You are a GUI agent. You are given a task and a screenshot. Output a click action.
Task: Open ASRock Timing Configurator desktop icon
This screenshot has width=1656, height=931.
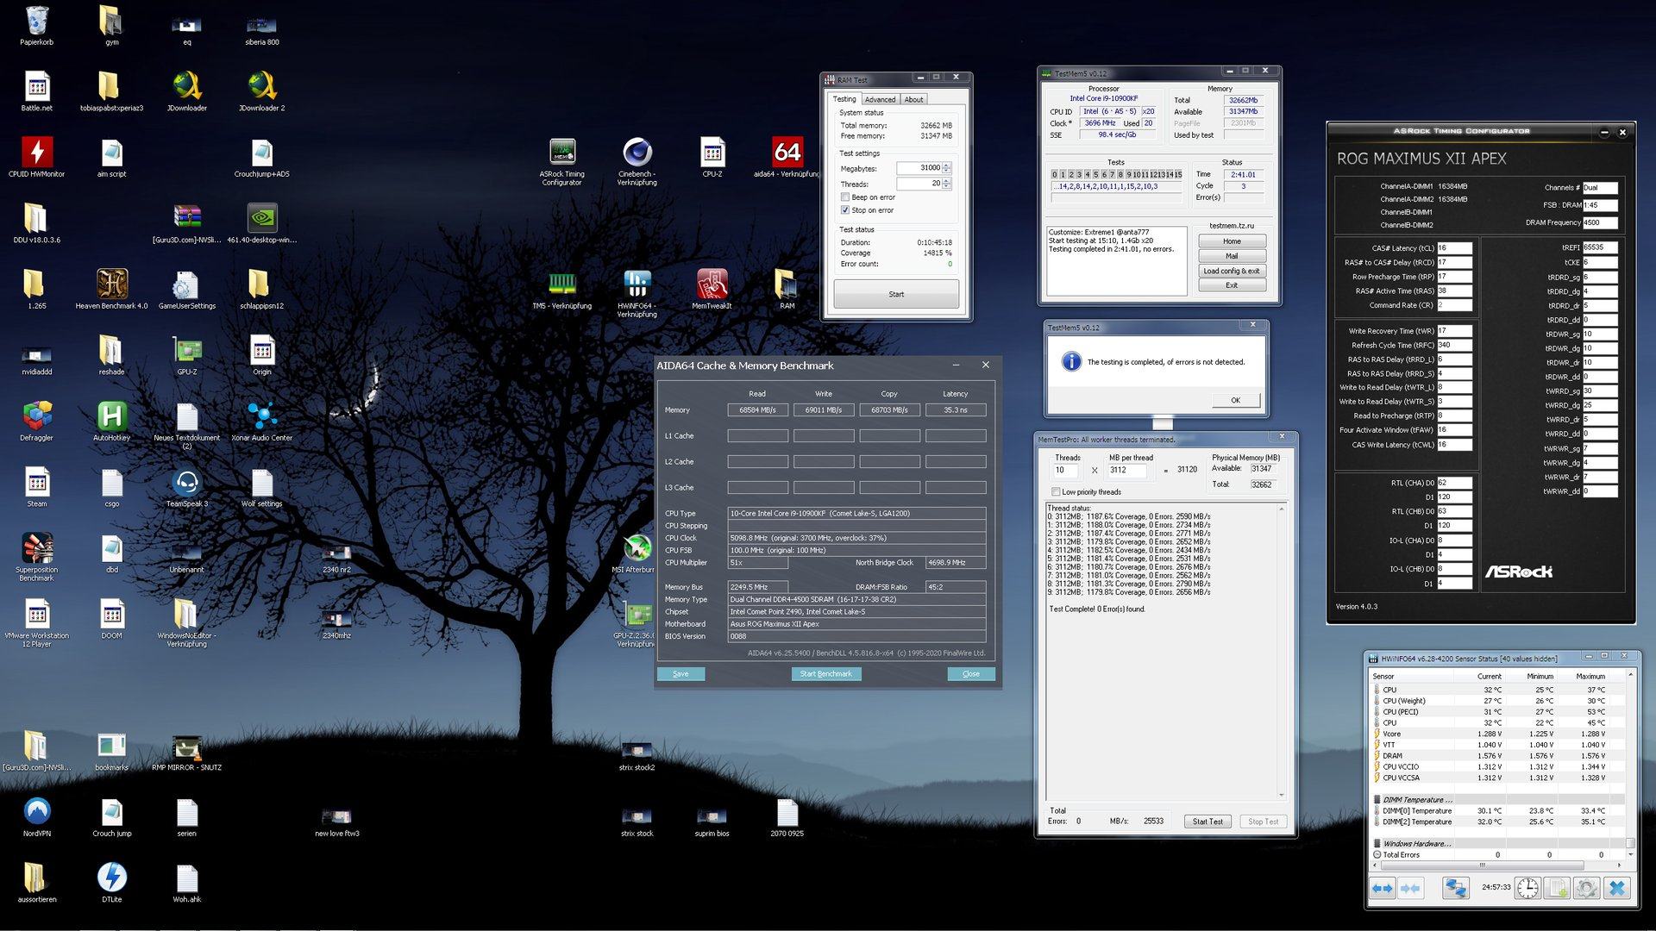click(x=561, y=153)
